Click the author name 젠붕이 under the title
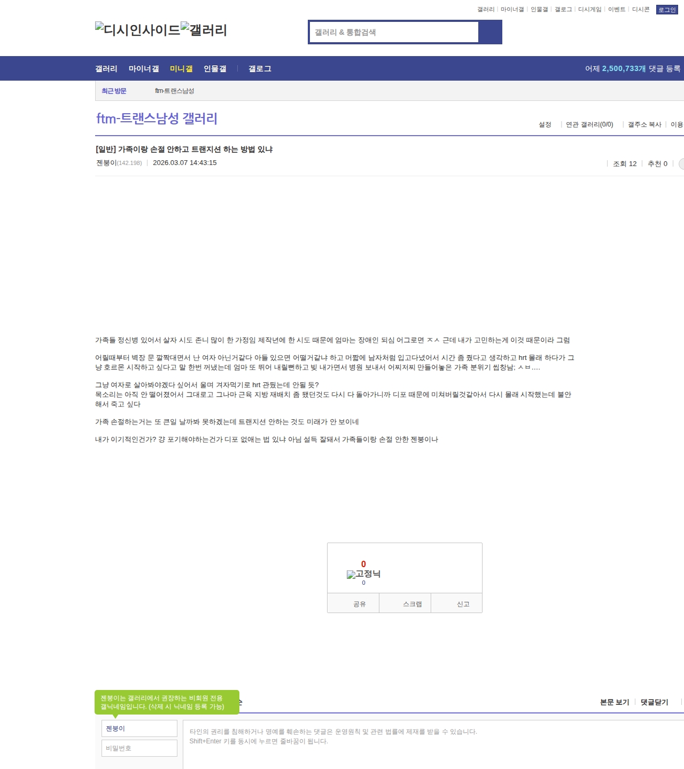 tap(106, 163)
